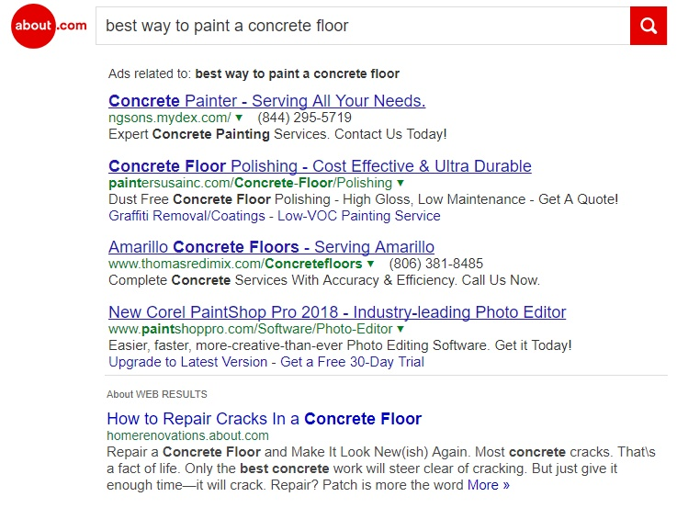
Task: Click the homerenovations.about.com URL
Action: coord(187,435)
